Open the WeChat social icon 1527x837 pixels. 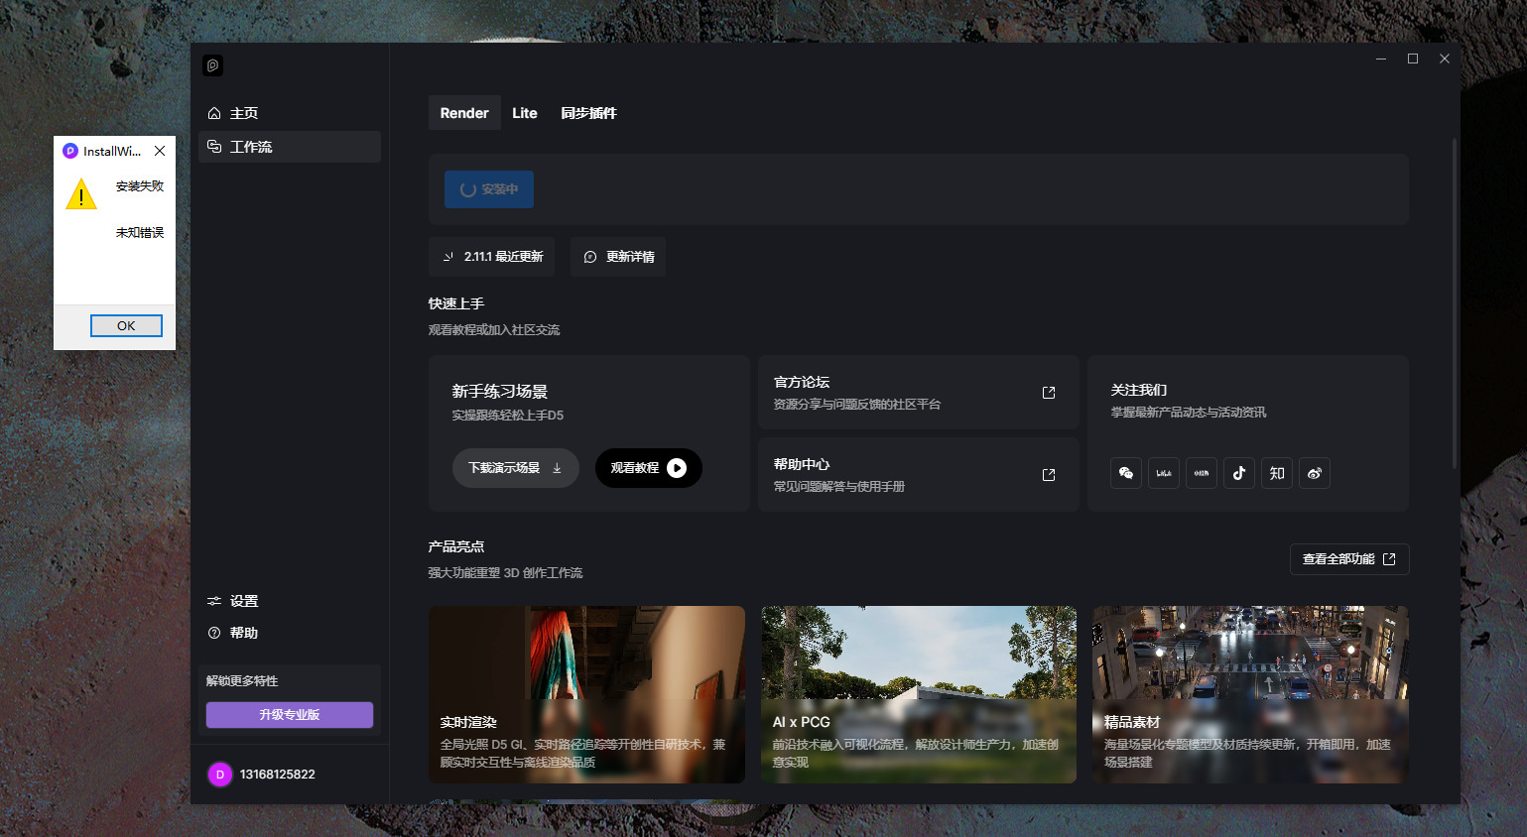[x=1125, y=473]
